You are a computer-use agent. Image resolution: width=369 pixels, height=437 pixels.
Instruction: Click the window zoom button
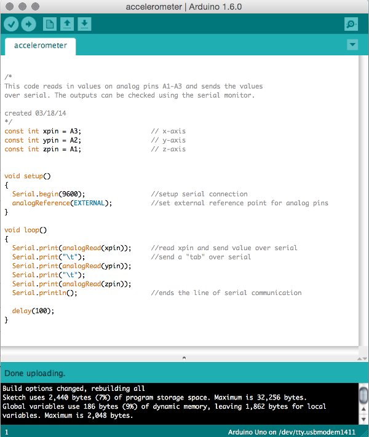coord(35,6)
